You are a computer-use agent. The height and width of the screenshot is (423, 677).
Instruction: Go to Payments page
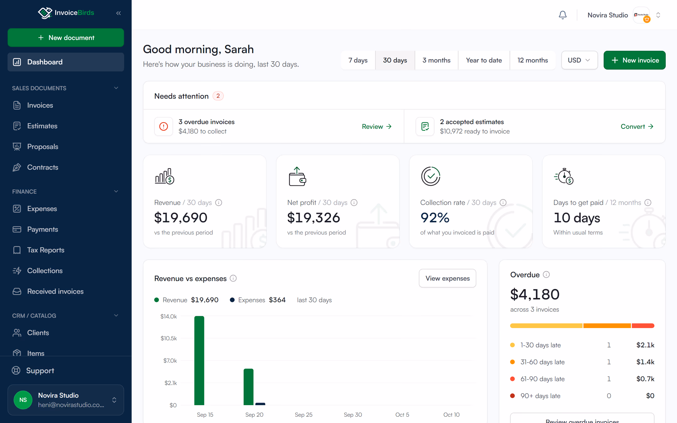(66, 229)
